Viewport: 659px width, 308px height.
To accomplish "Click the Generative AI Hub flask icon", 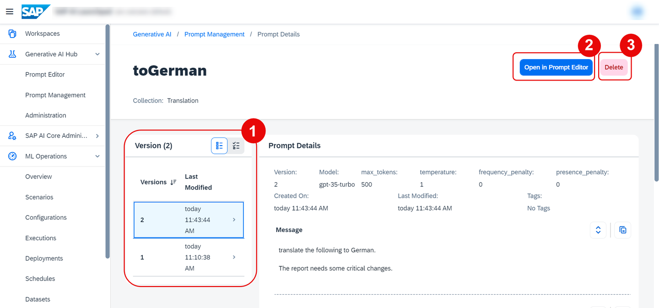I will 12,54.
